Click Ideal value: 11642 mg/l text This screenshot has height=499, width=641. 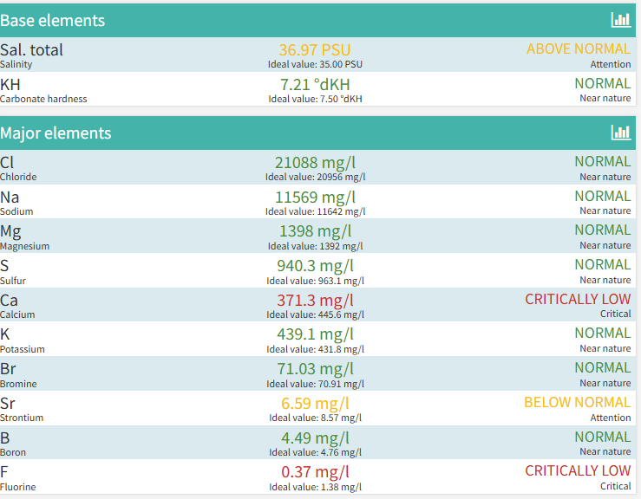coord(315,211)
